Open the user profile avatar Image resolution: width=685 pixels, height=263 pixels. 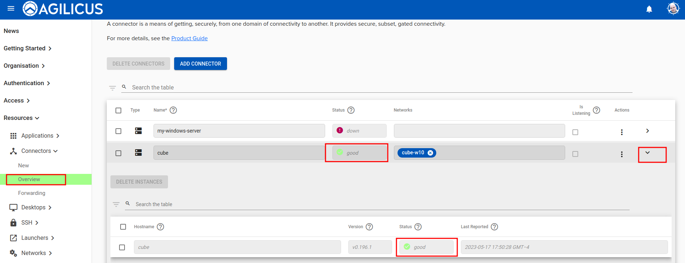tap(673, 8)
